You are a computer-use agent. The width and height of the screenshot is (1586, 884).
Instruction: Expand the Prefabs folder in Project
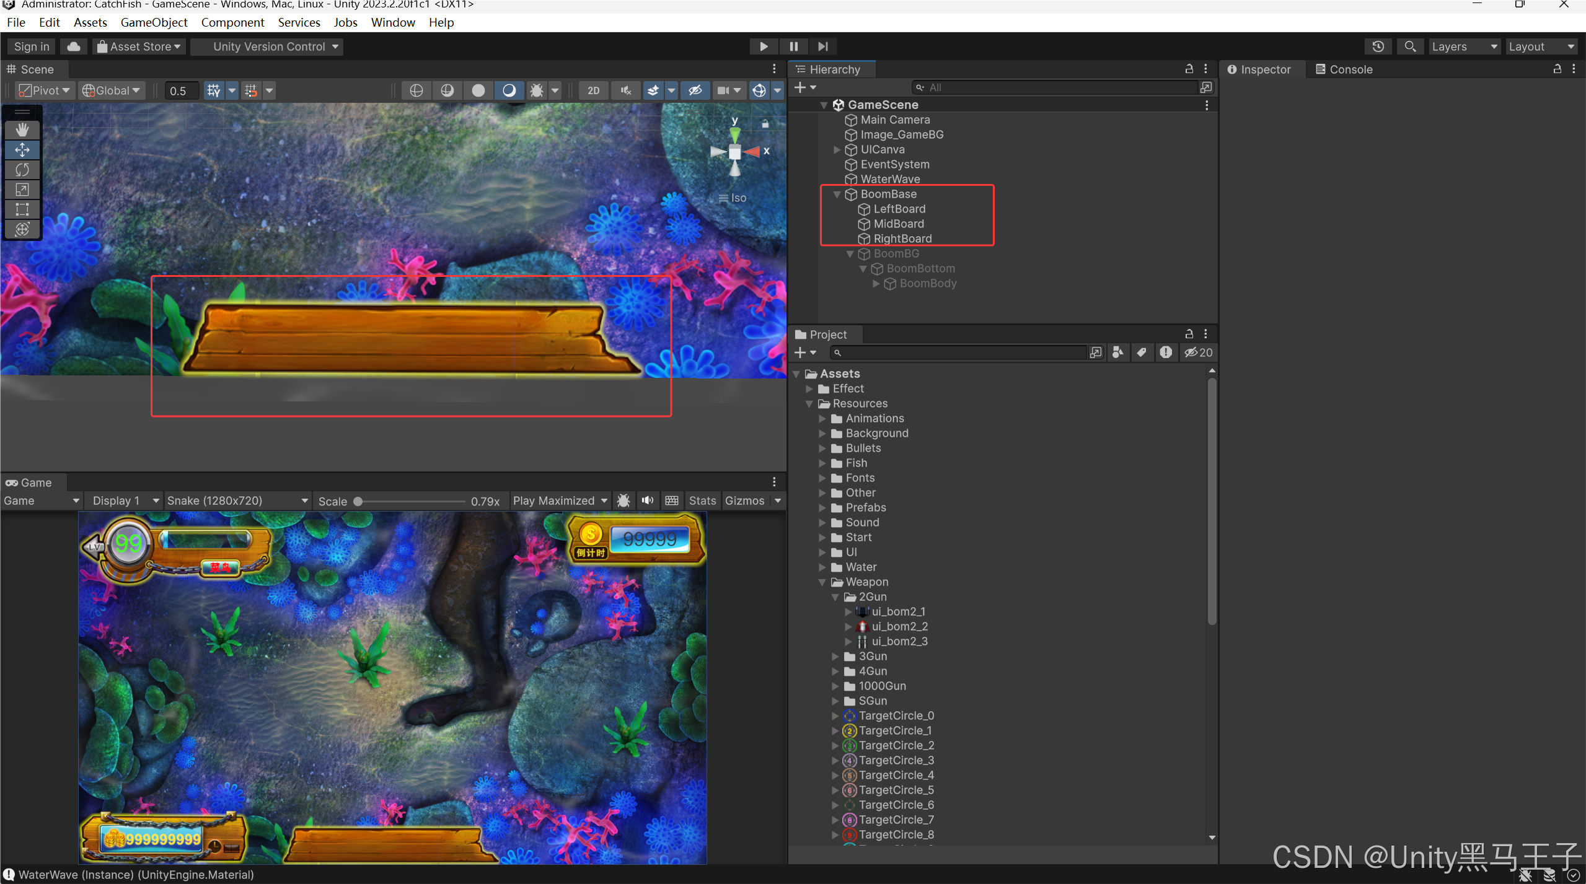click(822, 508)
